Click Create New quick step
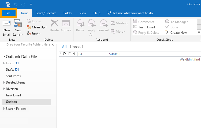The height and width of the screenshot is (128, 201). pos(176,33)
